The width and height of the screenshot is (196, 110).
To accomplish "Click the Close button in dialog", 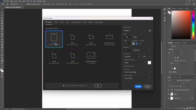I will (x=147, y=86).
